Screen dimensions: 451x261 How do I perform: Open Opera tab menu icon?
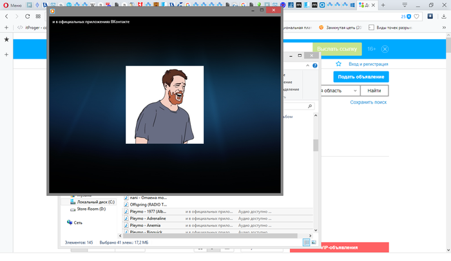click(x=405, y=5)
